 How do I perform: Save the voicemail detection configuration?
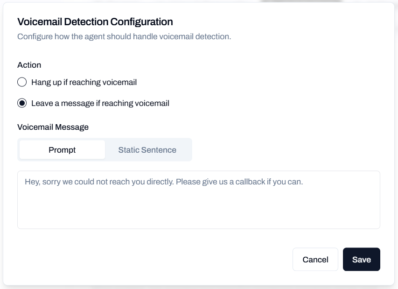click(362, 259)
